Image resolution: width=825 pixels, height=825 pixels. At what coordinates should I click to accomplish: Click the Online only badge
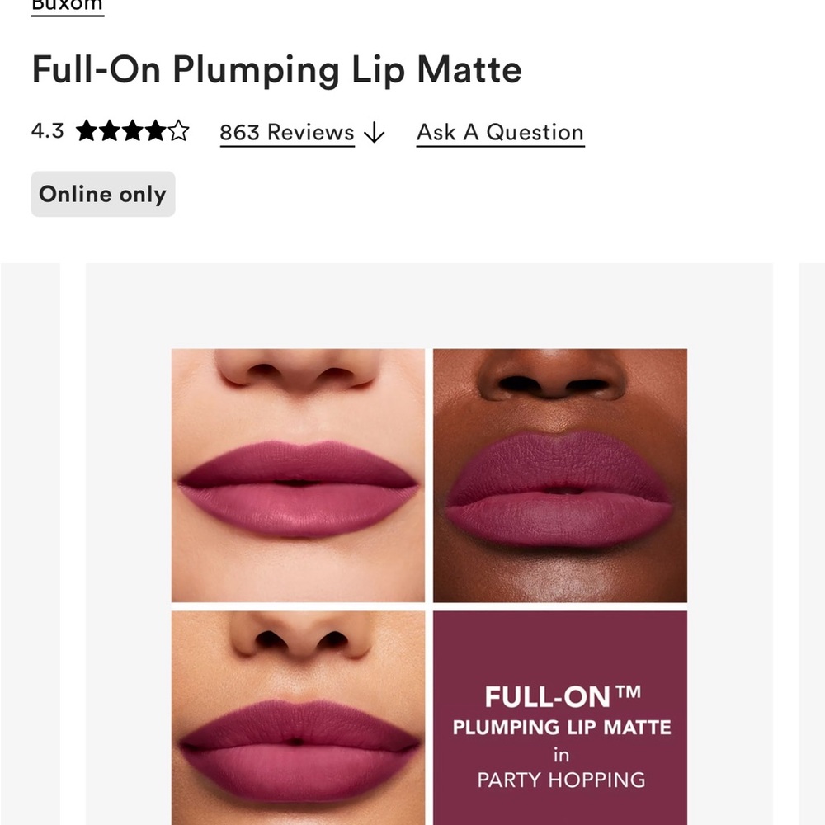(x=102, y=194)
